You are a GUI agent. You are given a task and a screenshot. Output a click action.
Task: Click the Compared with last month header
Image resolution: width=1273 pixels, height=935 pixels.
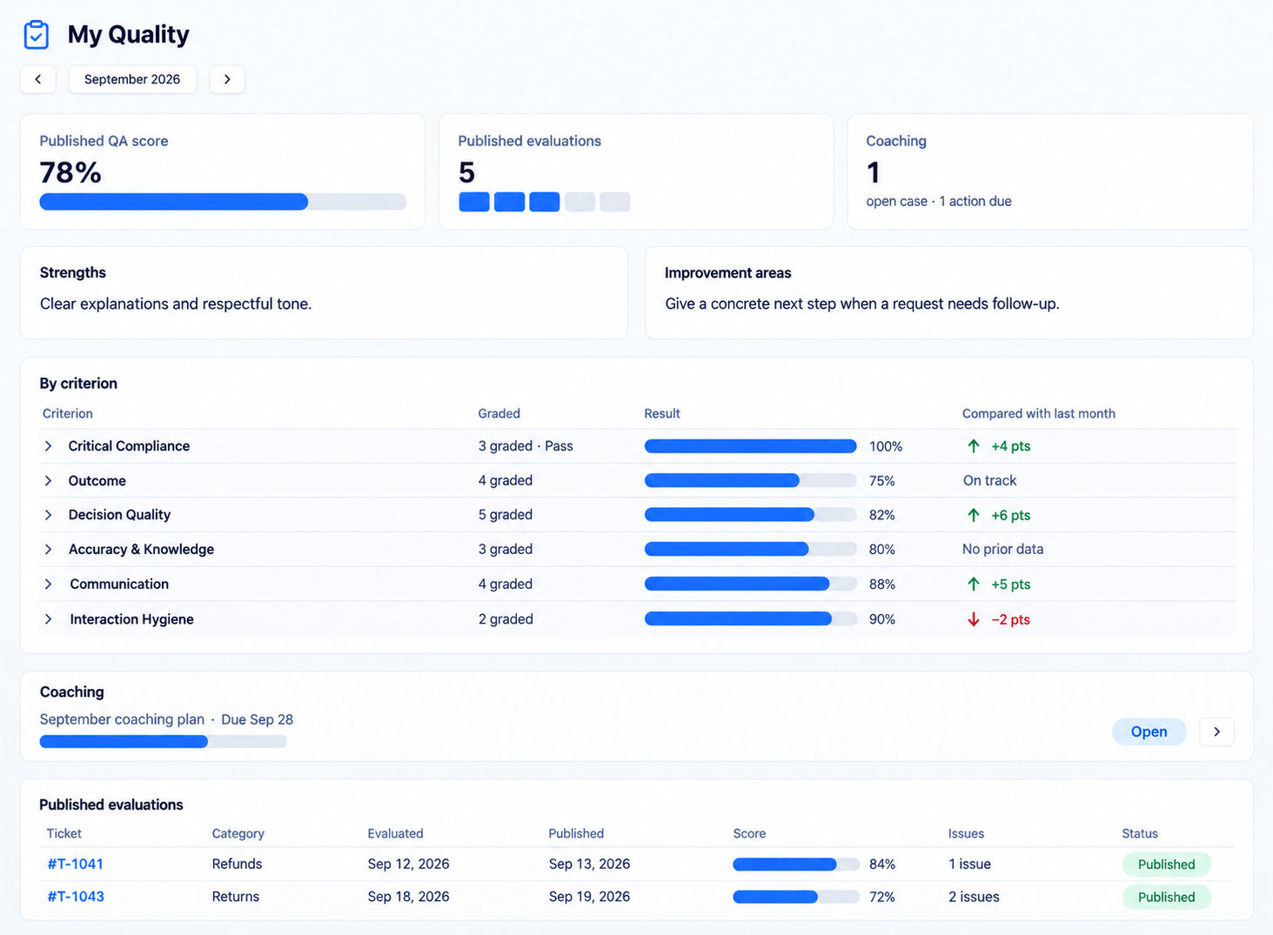pos(1039,414)
